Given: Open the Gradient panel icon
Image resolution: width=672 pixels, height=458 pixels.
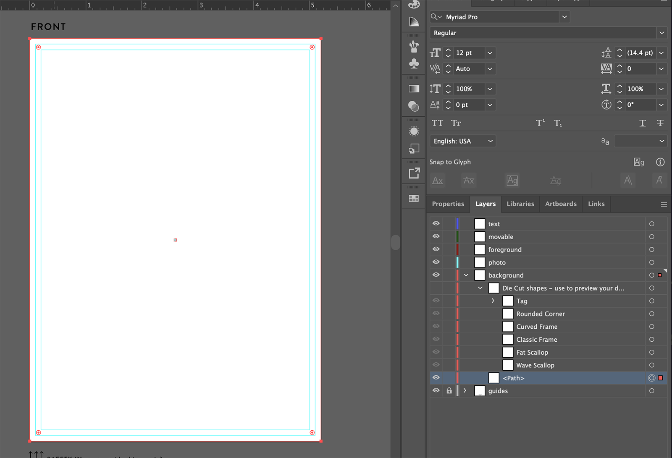Looking at the screenshot, I should 414,89.
